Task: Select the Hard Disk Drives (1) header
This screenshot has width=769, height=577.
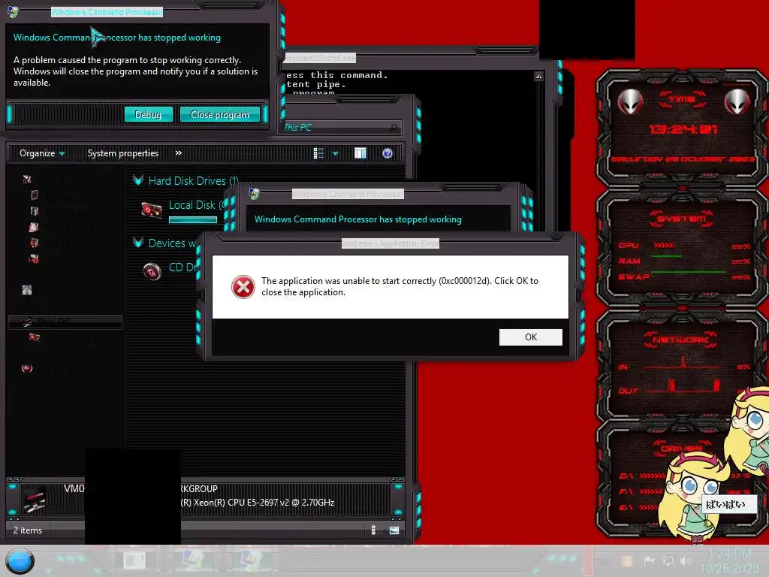Action: (x=193, y=180)
